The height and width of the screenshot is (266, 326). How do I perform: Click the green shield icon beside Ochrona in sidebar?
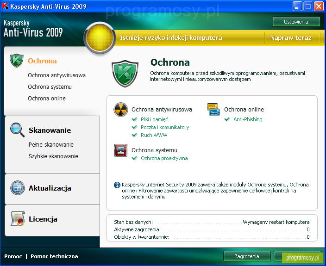click(x=17, y=61)
